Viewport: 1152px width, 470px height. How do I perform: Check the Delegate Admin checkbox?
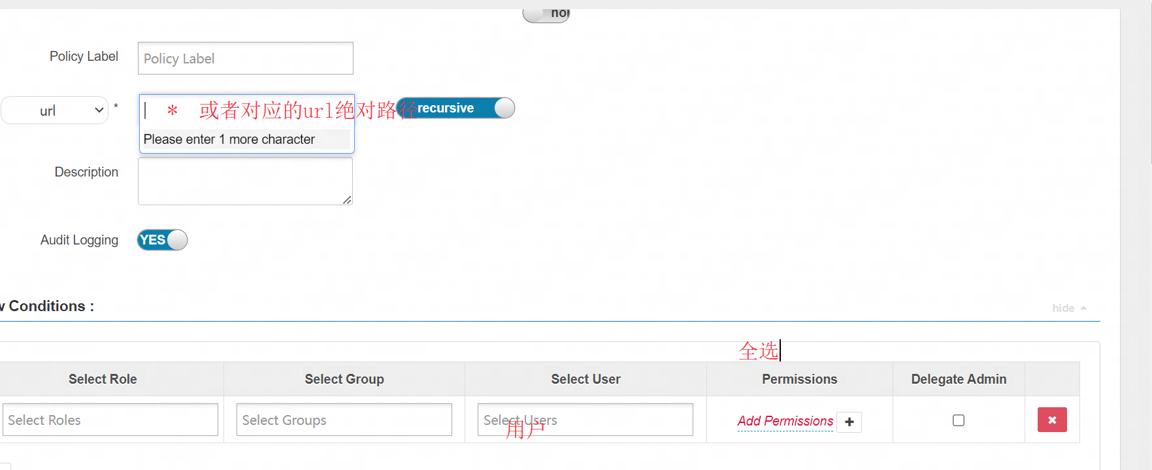(958, 420)
